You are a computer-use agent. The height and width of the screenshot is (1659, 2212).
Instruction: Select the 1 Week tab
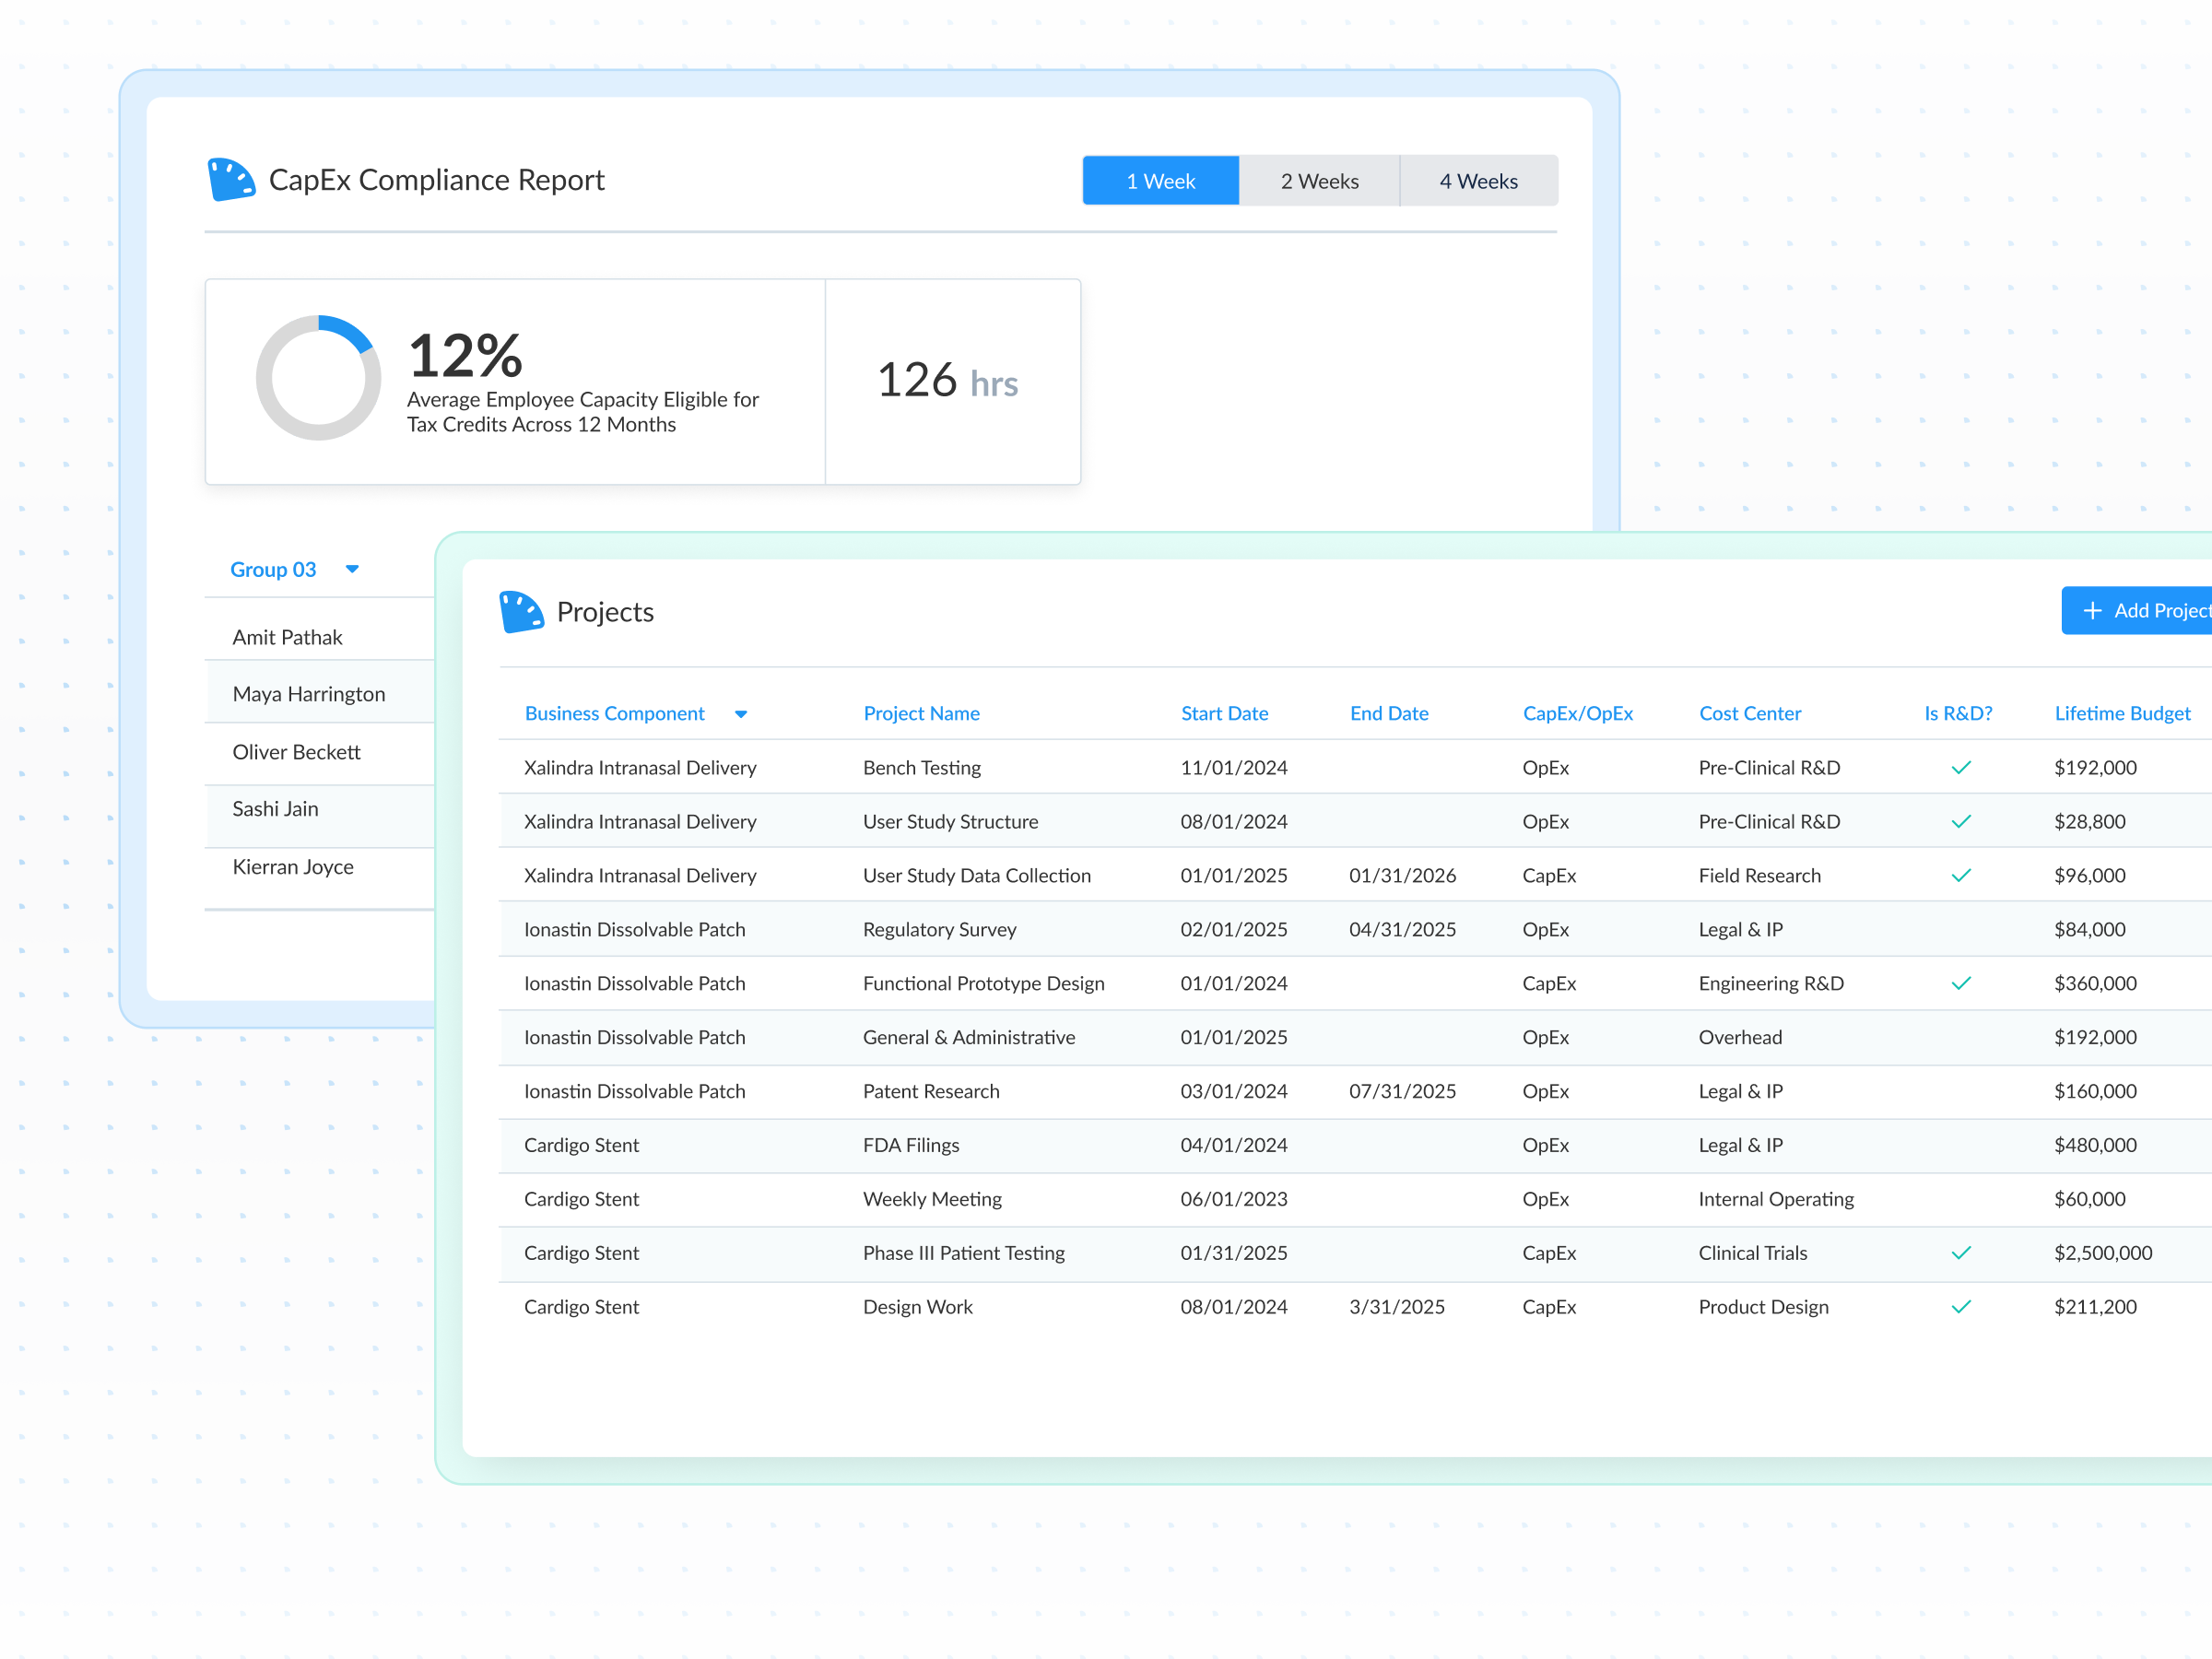(1160, 181)
